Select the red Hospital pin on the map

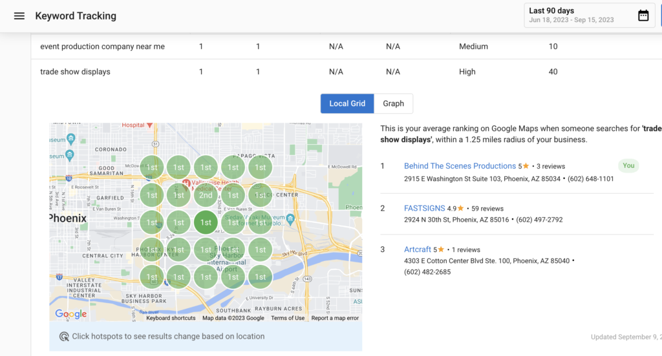click(x=149, y=125)
